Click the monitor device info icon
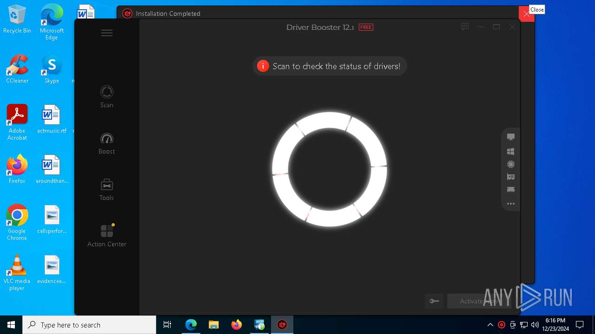 click(511, 137)
